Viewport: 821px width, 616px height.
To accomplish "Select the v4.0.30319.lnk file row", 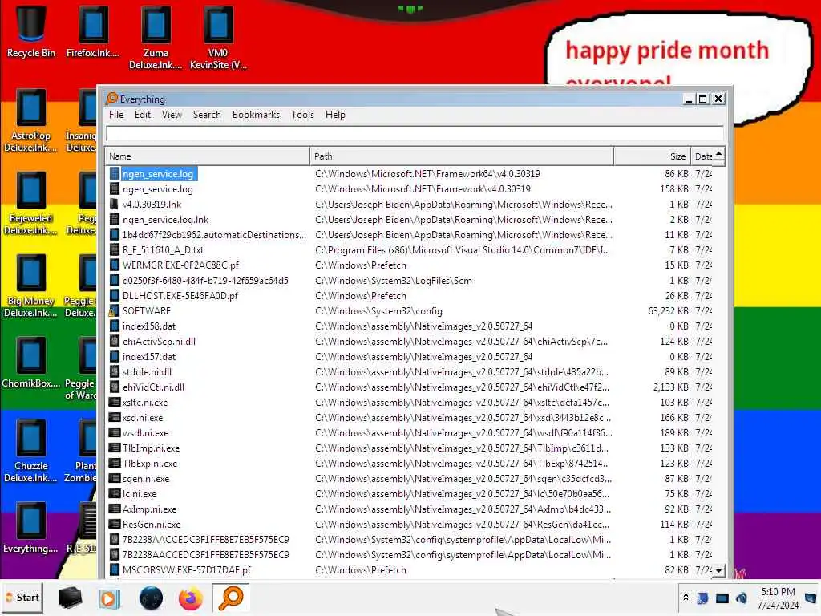I will (x=410, y=205).
